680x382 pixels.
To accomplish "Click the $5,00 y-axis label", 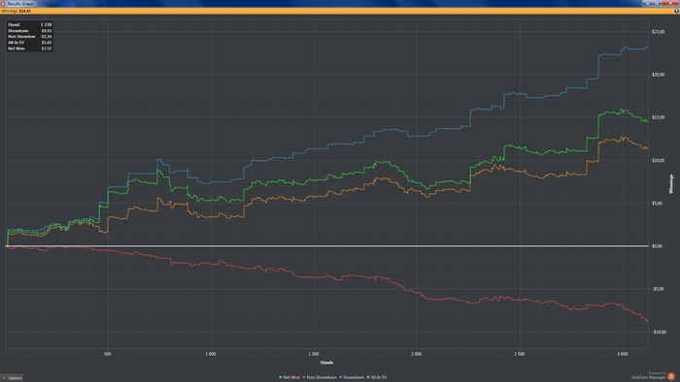I will click(x=657, y=204).
